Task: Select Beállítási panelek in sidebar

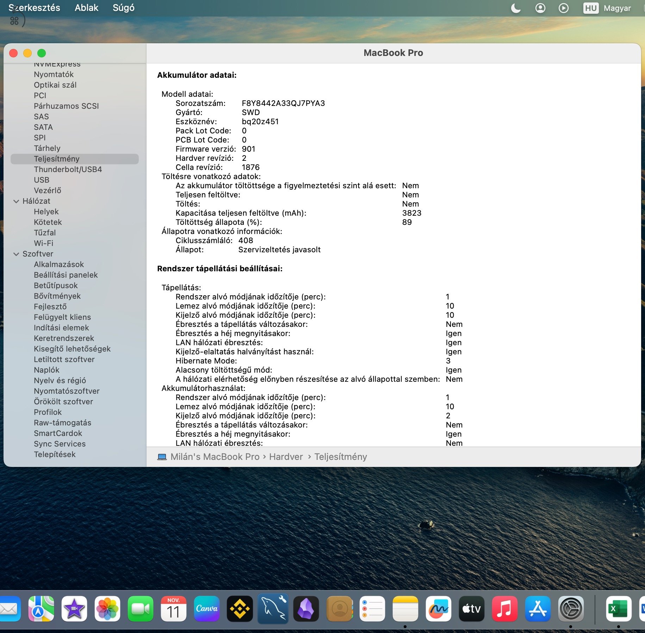Action: click(66, 275)
